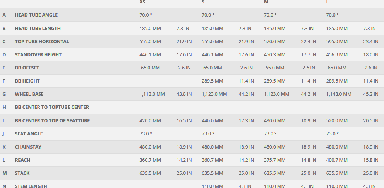Click the BB OFFSET row label
Image resolution: width=384 pixels, height=188 pixels.
[27, 68]
